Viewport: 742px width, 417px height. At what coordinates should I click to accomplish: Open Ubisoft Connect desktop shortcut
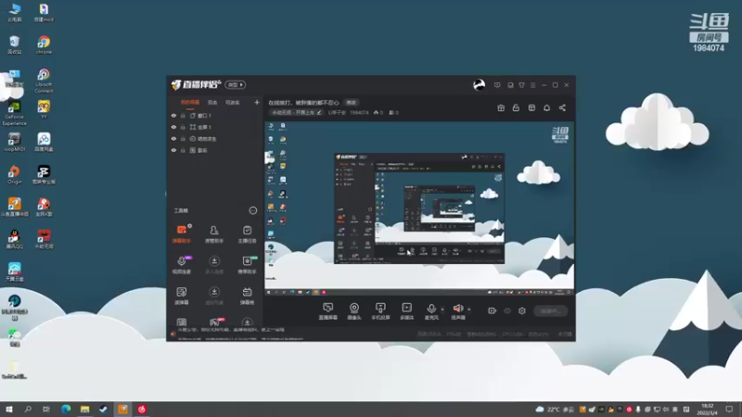(44, 81)
